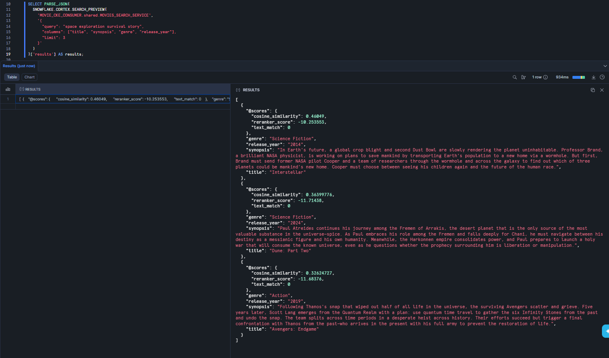Click the floating assistant sparkle button
Image resolution: width=609 pixels, height=358 pixels.
point(606,331)
